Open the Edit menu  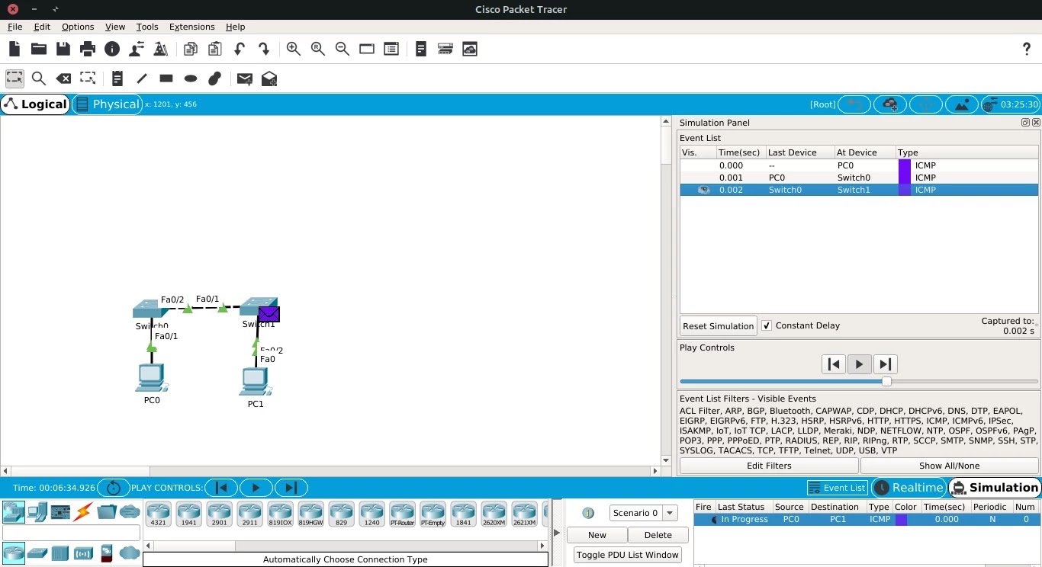pyautogui.click(x=42, y=27)
